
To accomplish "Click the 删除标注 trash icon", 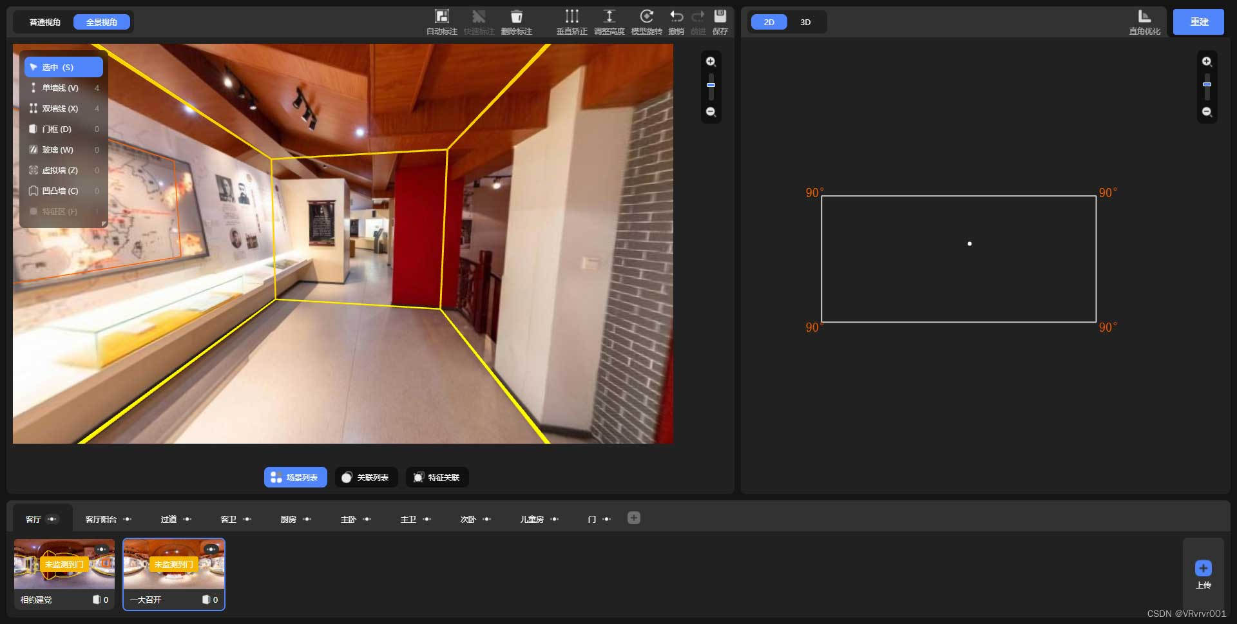I will 516,17.
